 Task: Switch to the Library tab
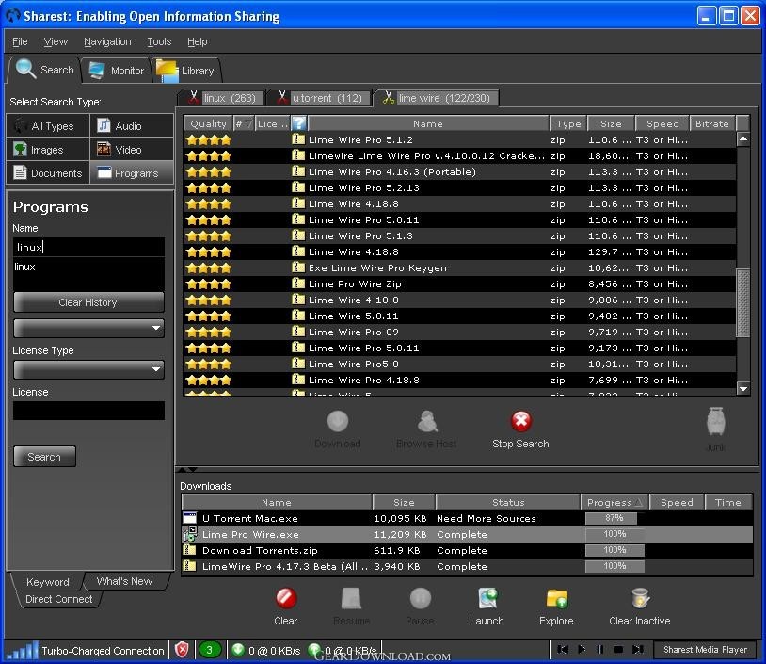186,71
